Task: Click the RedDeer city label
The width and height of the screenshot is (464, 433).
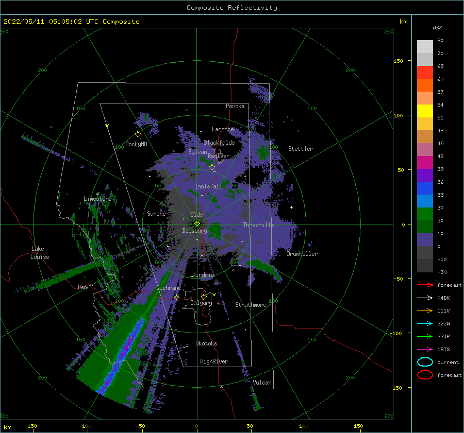Action: (x=219, y=156)
